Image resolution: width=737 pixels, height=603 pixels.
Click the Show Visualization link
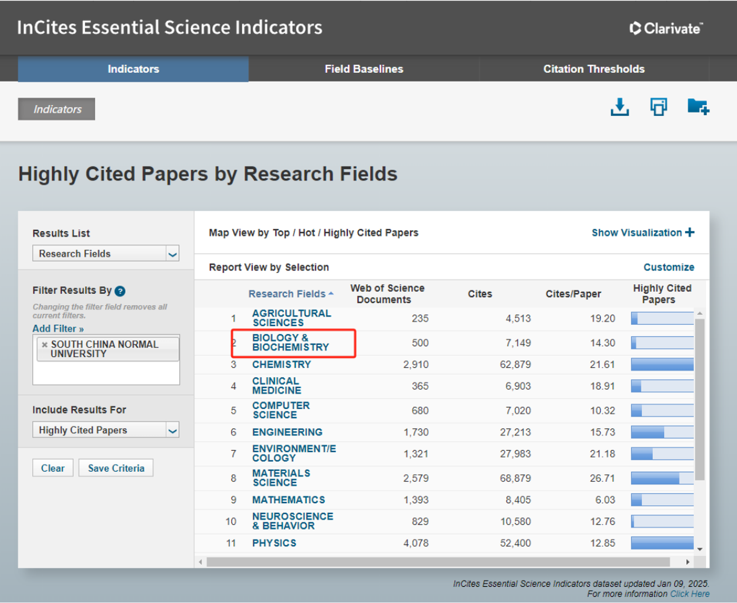tap(637, 232)
